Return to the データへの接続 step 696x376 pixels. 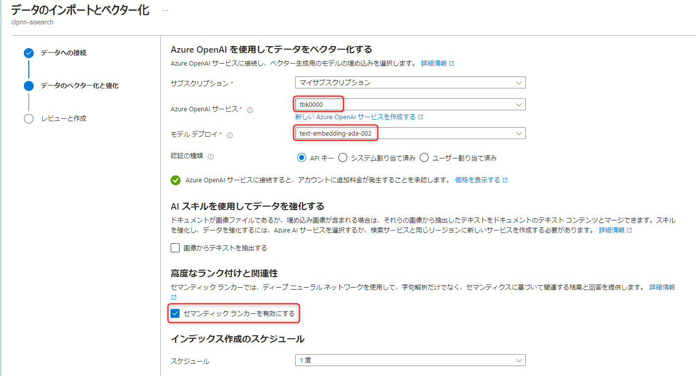(x=52, y=53)
